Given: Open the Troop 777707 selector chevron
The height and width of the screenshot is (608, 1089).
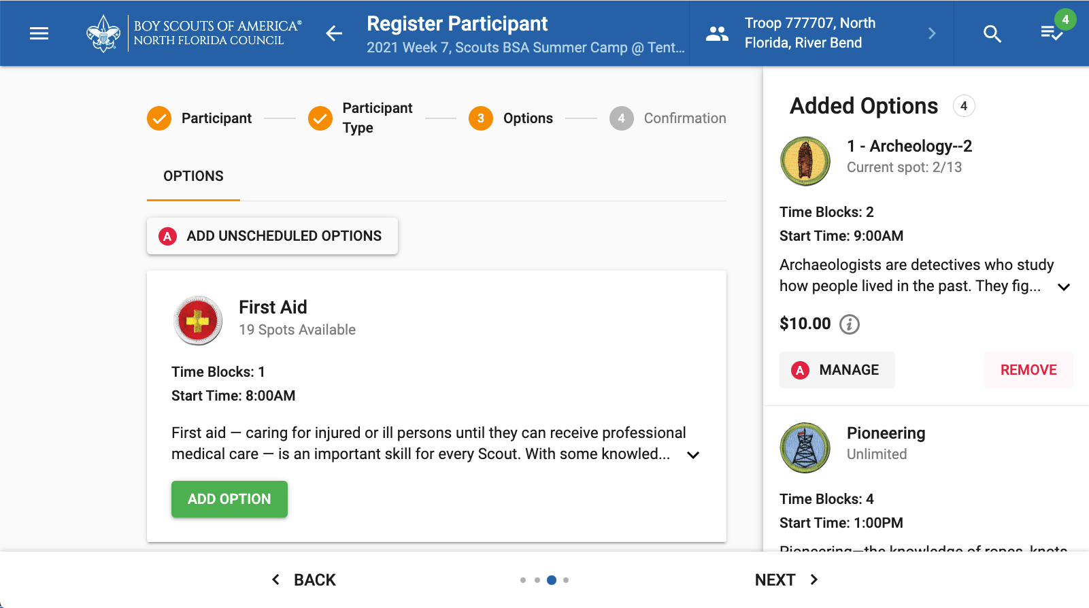Looking at the screenshot, I should [932, 33].
